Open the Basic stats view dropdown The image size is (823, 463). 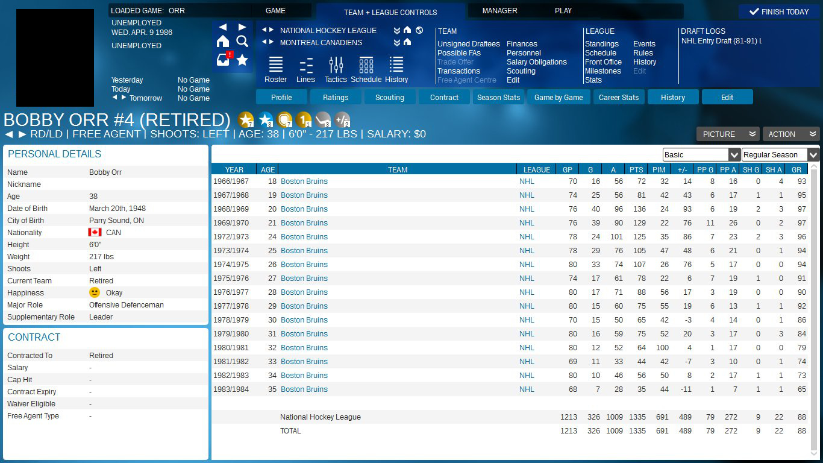click(701, 155)
